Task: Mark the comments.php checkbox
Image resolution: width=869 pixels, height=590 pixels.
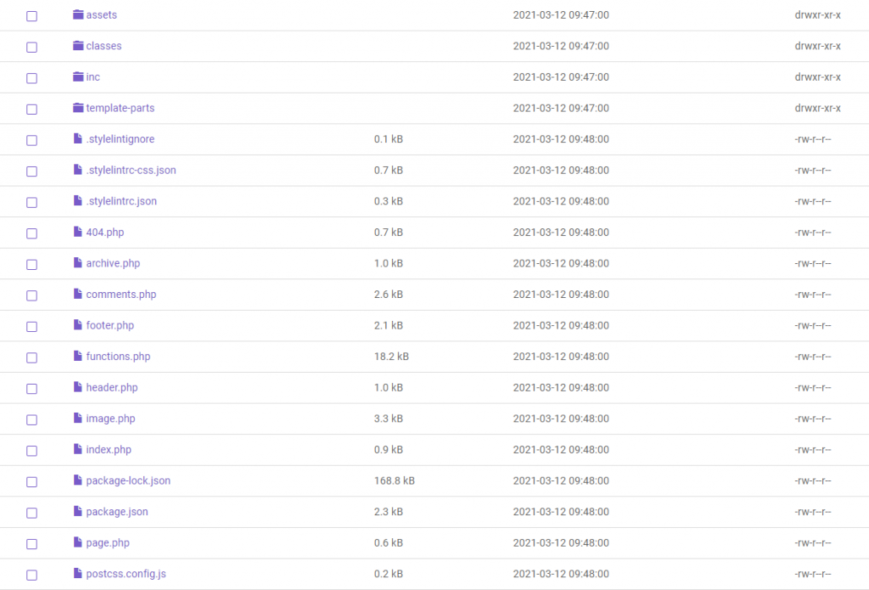Action: pos(32,295)
